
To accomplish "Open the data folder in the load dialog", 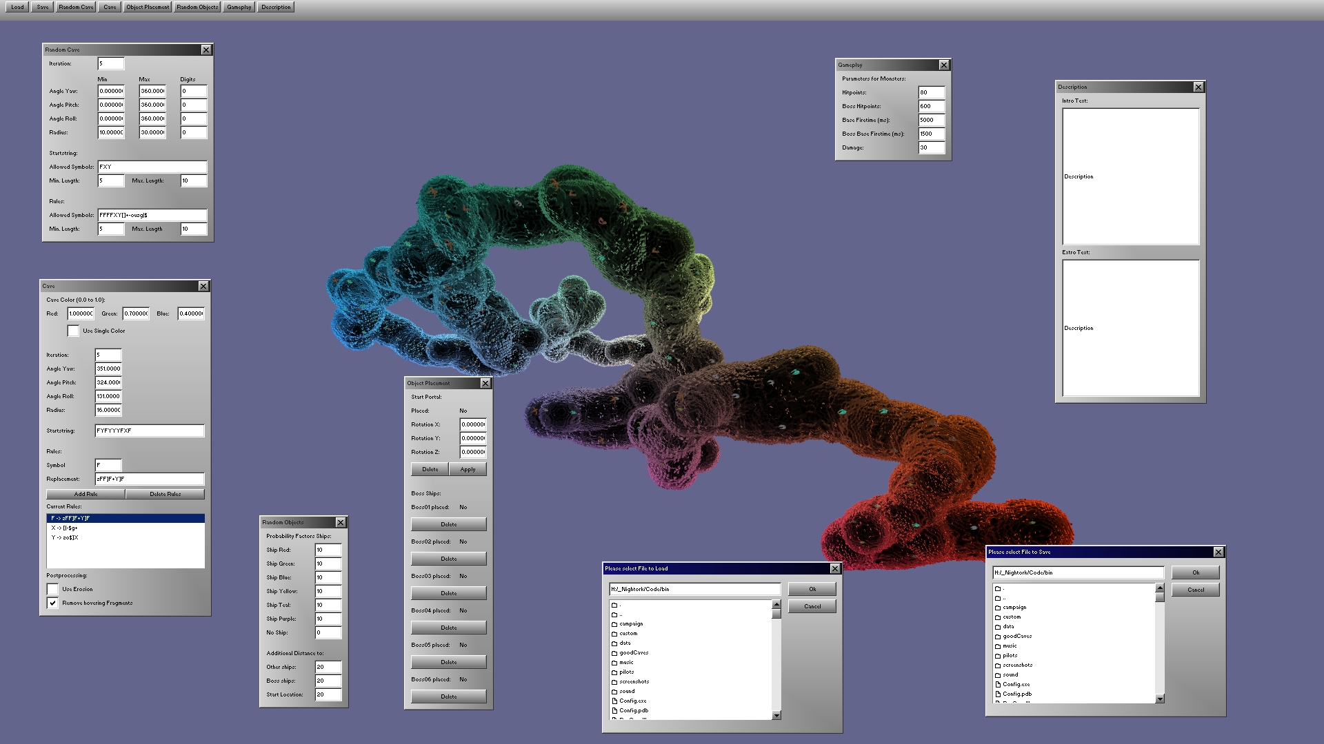I will point(625,643).
